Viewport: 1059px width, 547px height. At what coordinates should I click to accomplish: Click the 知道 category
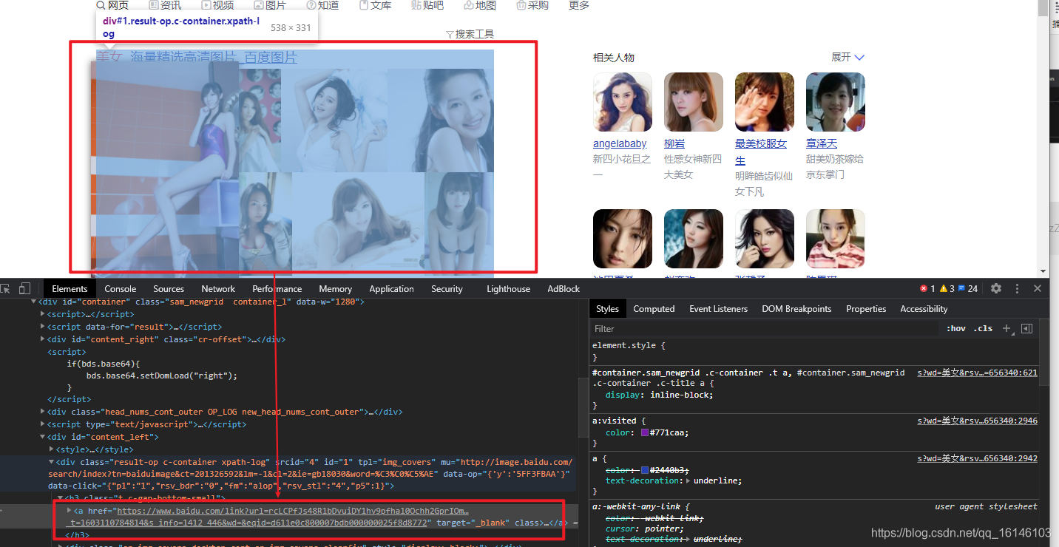[x=322, y=5]
